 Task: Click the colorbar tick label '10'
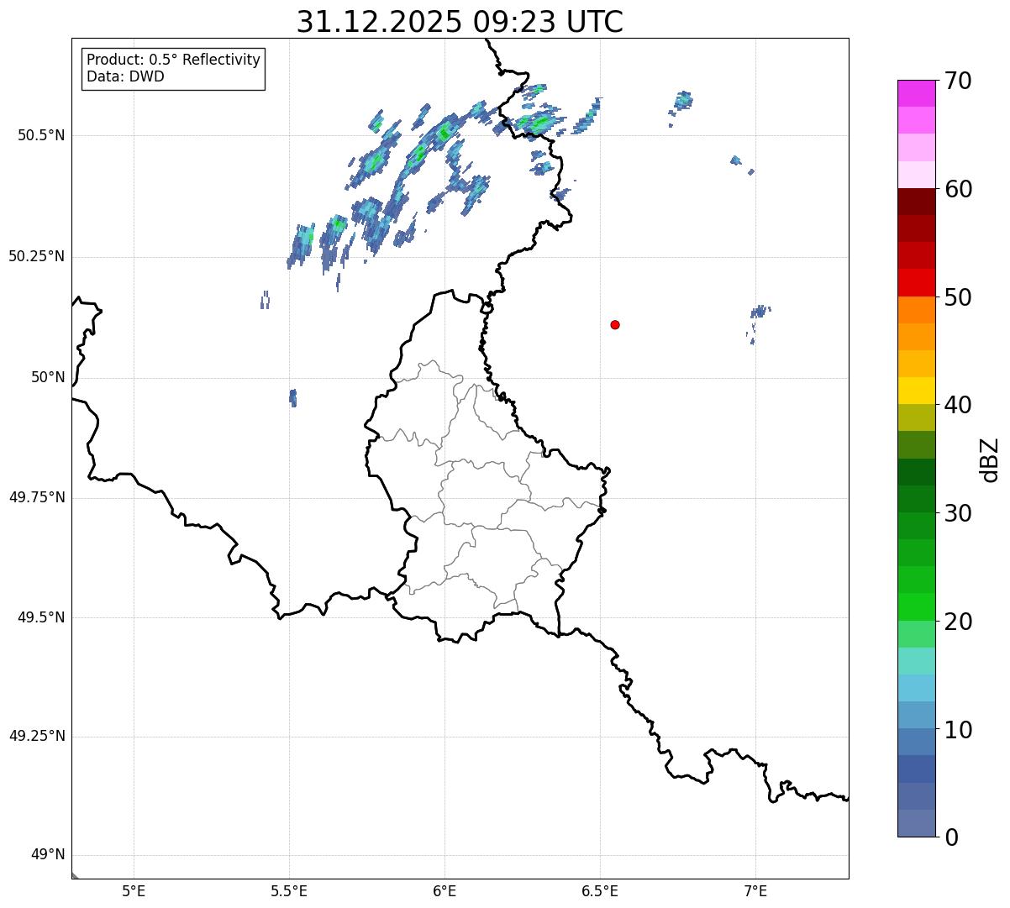958,730
